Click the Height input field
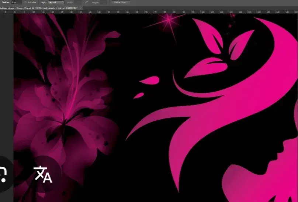 pyautogui.click(x=104, y=2)
